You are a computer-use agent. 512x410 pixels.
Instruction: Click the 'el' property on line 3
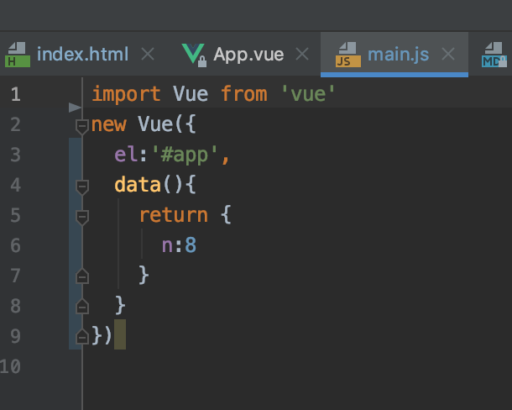pos(126,155)
